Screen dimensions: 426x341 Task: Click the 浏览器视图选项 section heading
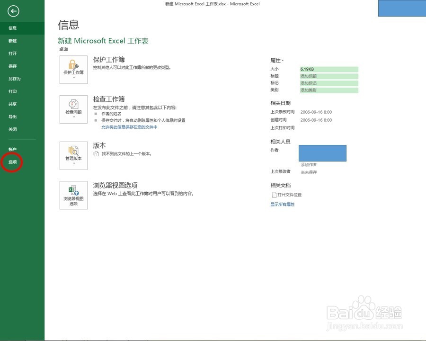(115, 185)
